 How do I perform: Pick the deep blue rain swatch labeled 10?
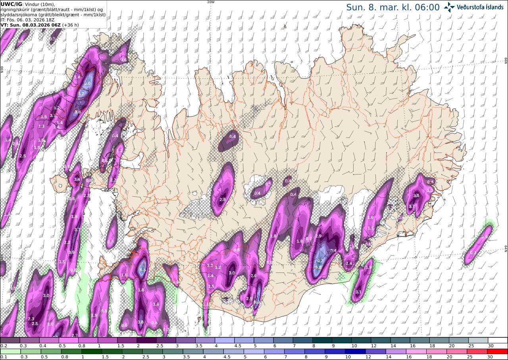point(356,351)
